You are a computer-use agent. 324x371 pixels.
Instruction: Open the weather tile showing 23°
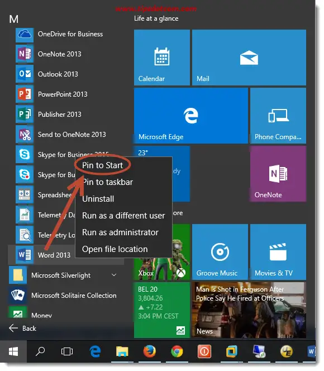[x=181, y=174]
